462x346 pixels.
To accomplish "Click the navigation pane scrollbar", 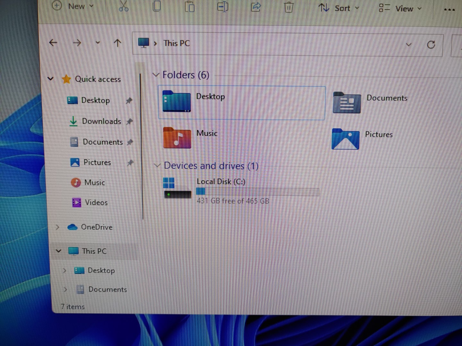I will pos(141,146).
